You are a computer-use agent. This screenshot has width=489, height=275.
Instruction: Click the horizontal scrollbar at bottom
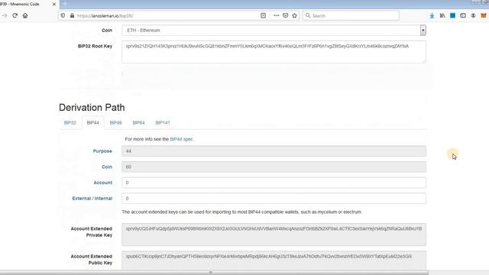[214, 273]
